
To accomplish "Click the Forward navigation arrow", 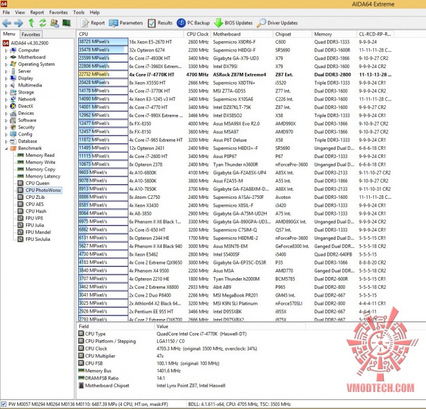I will coord(18,23).
